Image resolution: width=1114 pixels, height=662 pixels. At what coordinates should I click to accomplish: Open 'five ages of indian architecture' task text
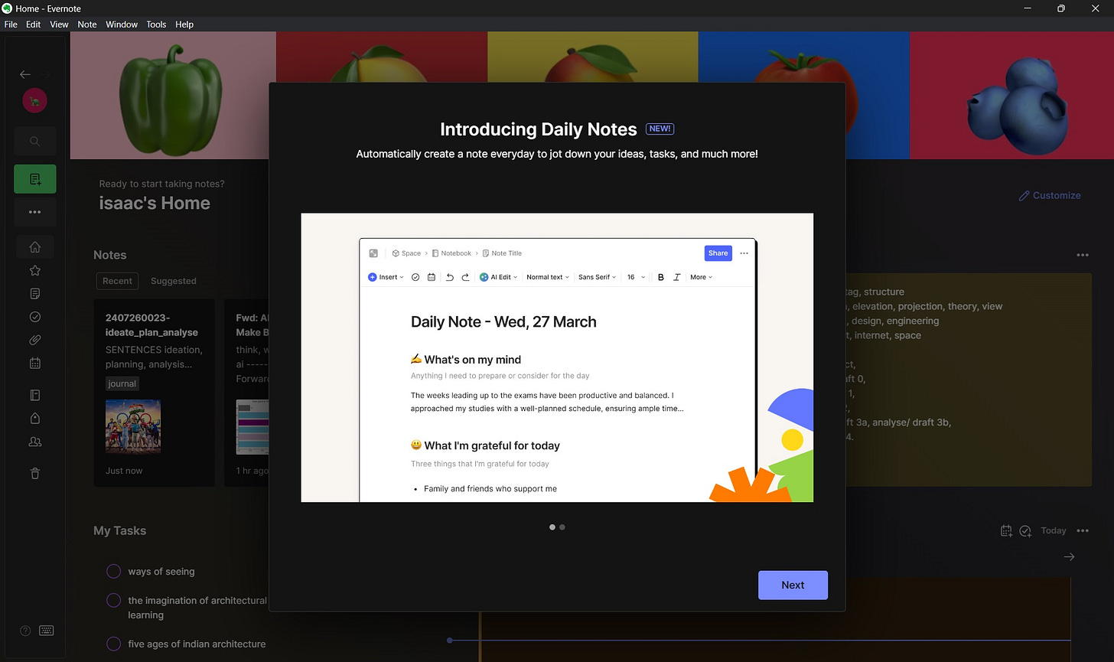[x=197, y=644]
